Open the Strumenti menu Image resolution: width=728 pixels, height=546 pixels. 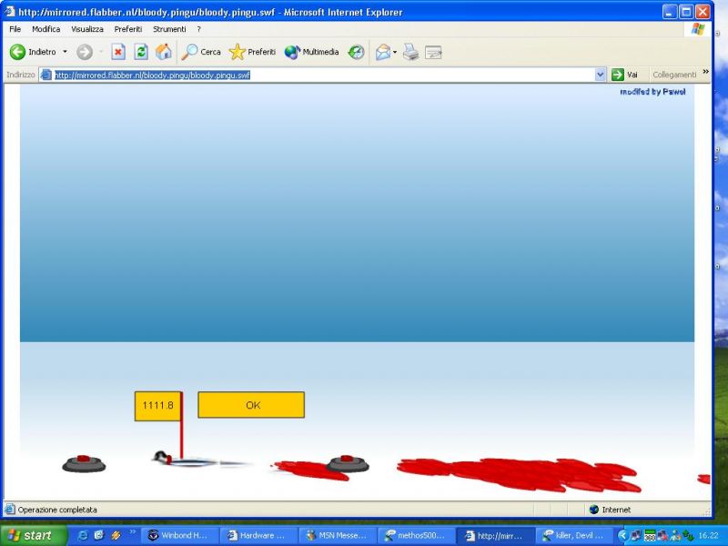pyautogui.click(x=169, y=29)
